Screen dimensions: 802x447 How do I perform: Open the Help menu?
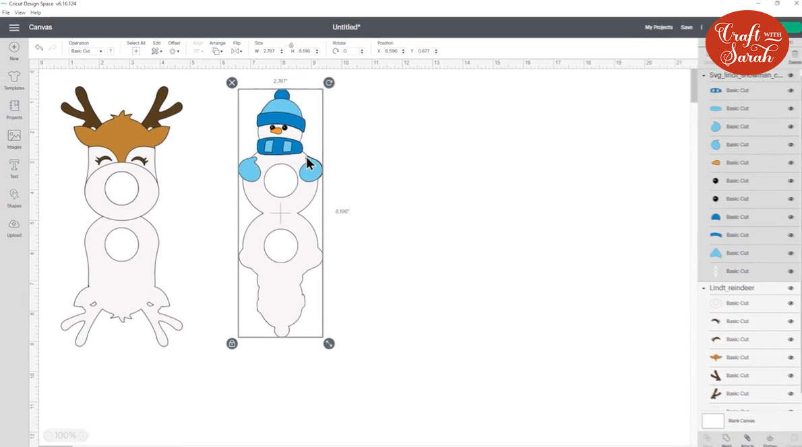click(35, 12)
